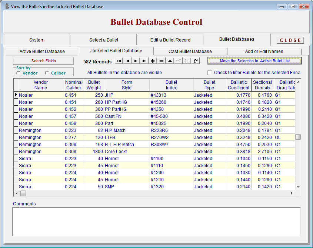Viewport: 313px width, 248px height.
Task: Check the filter Bullets for selected Firearm box
Action: 210,73
